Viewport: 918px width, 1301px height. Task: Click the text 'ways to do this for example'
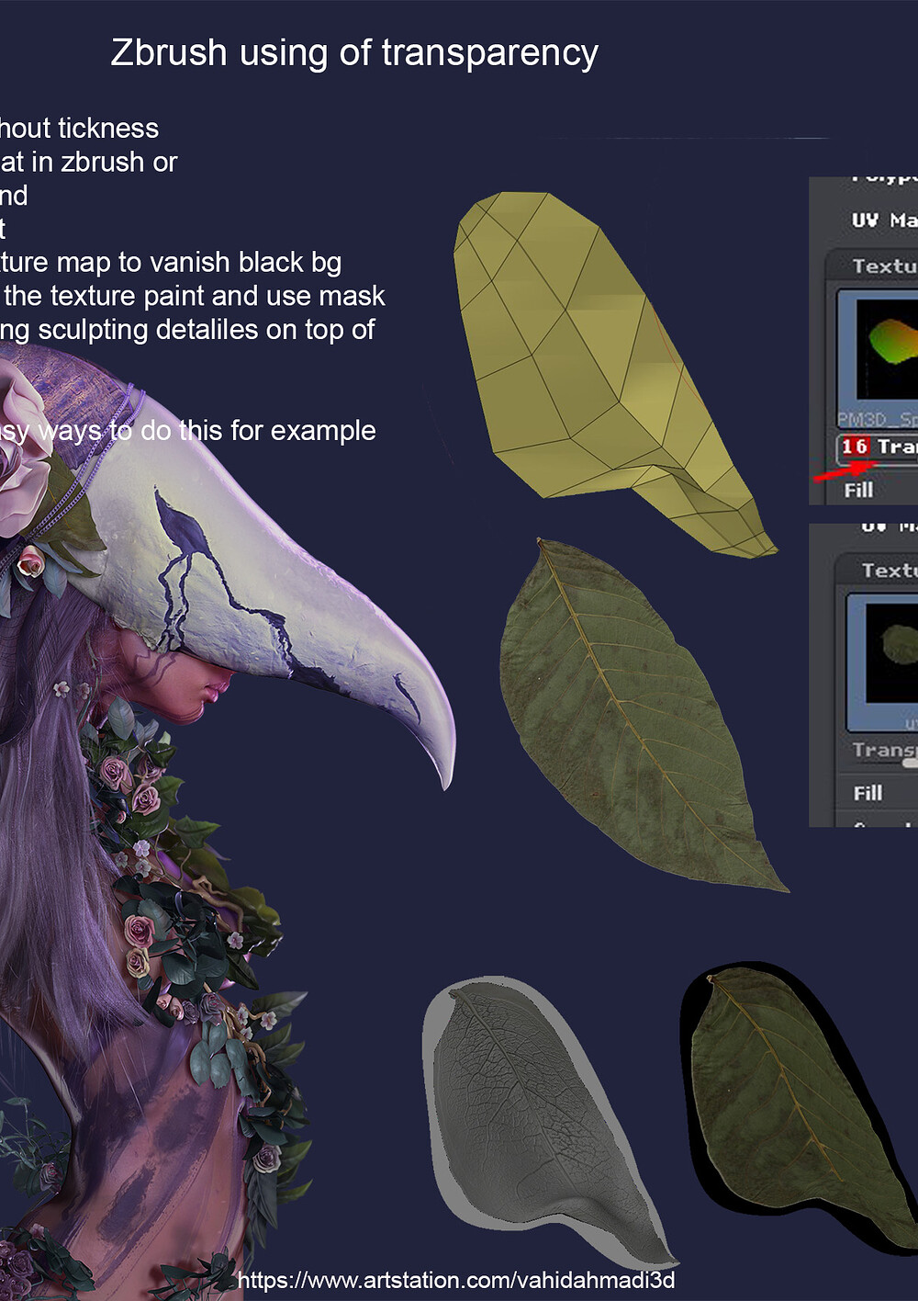click(207, 431)
